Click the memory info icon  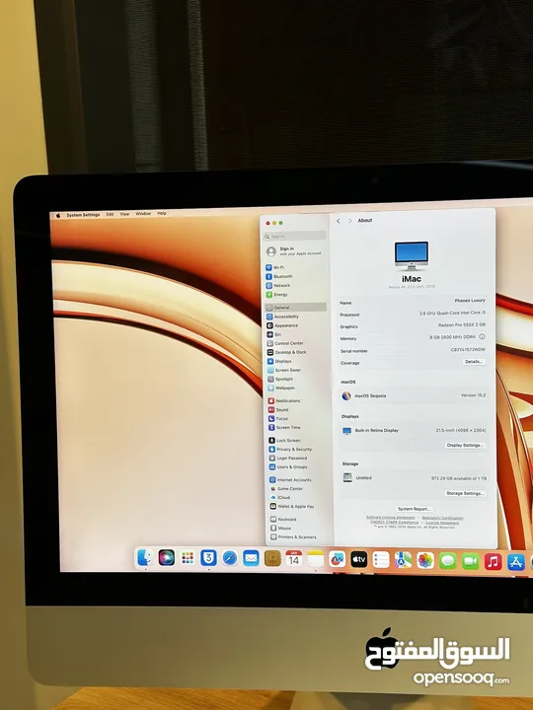coord(482,336)
